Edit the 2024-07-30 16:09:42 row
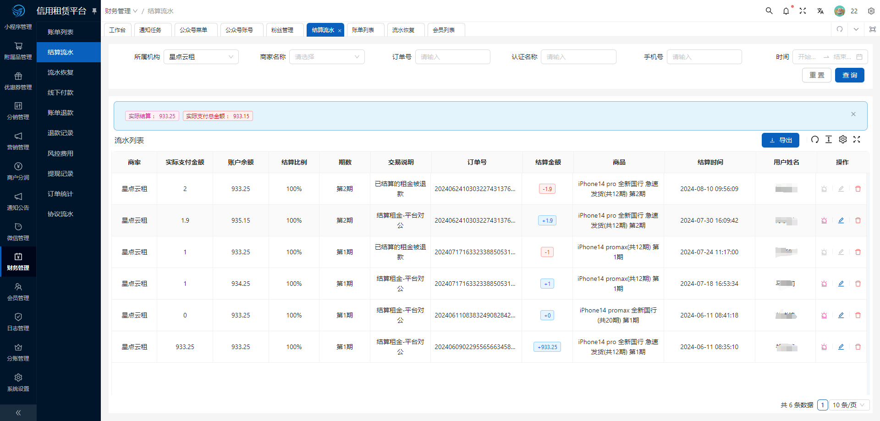Screen dimensions: 880x421 [841, 220]
